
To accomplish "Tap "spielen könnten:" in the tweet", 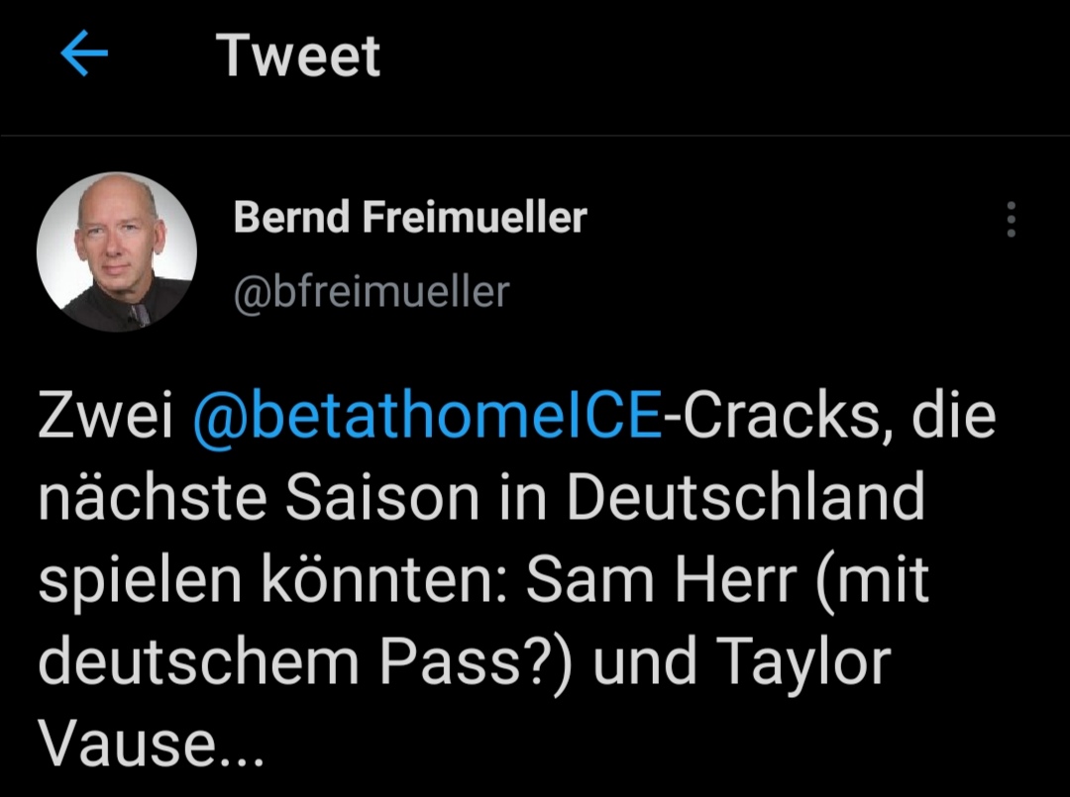I will click(273, 582).
